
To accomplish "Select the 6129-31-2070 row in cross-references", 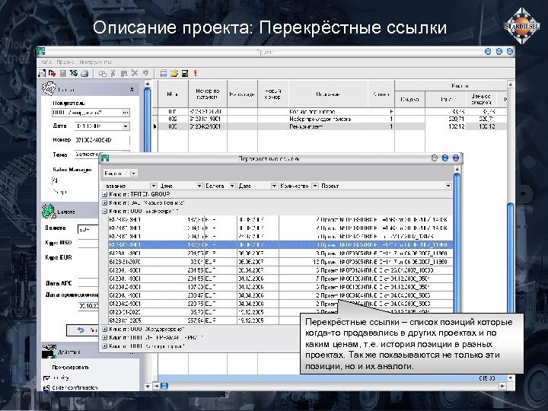I will [281, 262].
